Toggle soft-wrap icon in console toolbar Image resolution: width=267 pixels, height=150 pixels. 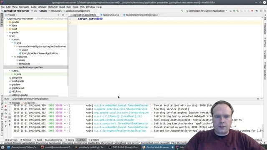(10, 114)
